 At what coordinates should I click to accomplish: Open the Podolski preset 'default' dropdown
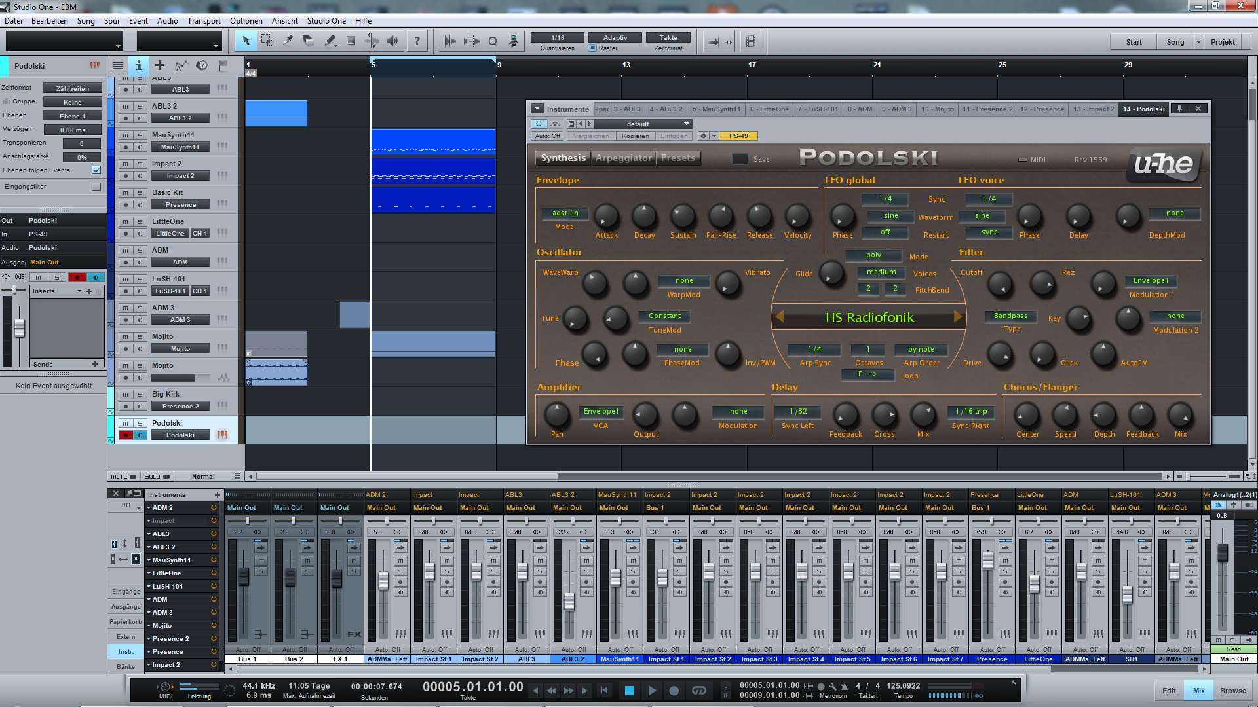(643, 124)
